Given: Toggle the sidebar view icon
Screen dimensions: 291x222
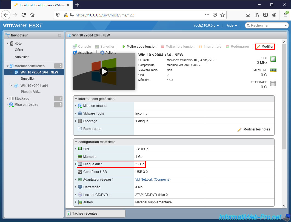Looking at the screenshot, I should [x=266, y=15].
